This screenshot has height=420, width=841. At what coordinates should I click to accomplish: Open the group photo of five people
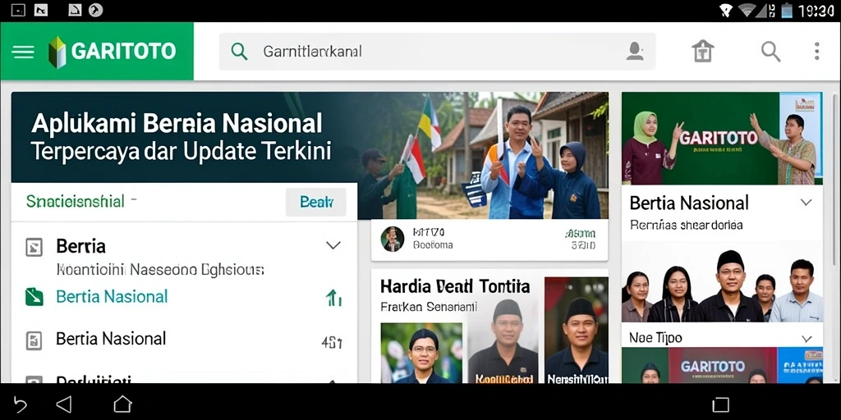click(722, 284)
